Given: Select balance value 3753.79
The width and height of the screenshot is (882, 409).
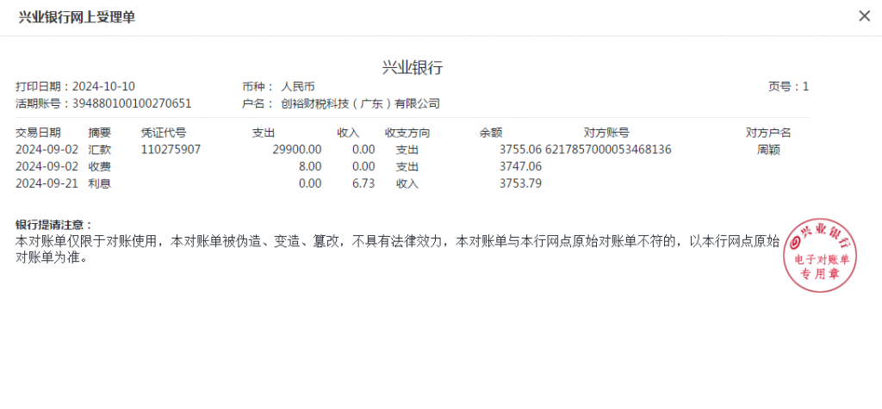Looking at the screenshot, I should [x=520, y=183].
